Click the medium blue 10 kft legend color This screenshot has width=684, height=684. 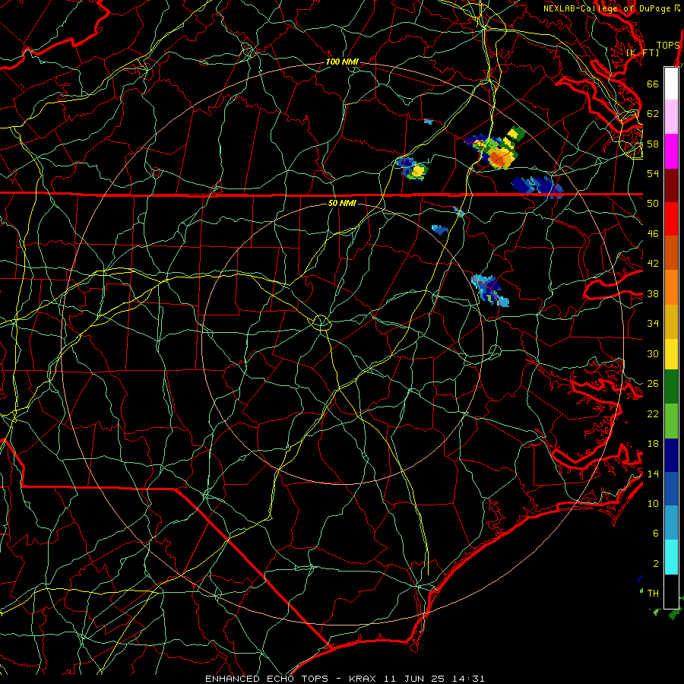671,489
